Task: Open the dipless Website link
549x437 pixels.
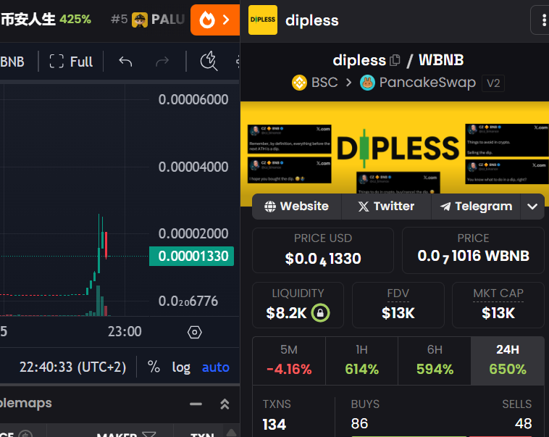Action: 296,207
